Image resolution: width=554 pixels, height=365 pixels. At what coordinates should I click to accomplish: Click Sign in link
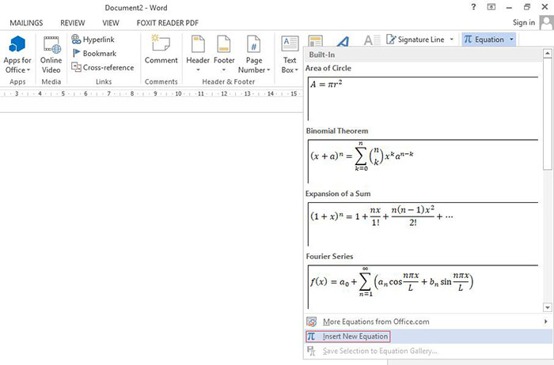[524, 23]
